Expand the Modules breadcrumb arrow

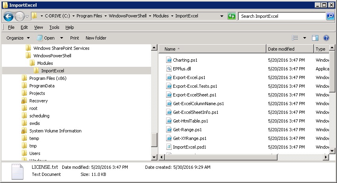pyautogui.click(x=172, y=16)
